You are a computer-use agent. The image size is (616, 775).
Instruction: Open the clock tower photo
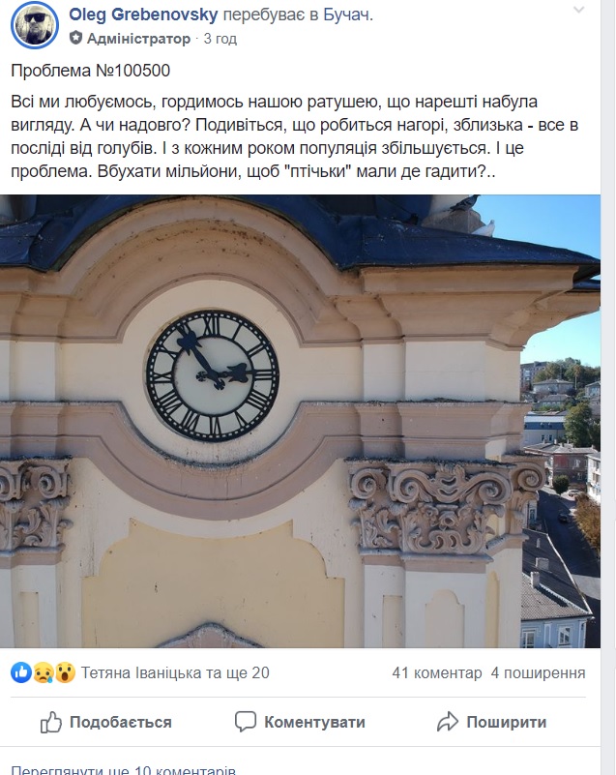tap(300, 421)
